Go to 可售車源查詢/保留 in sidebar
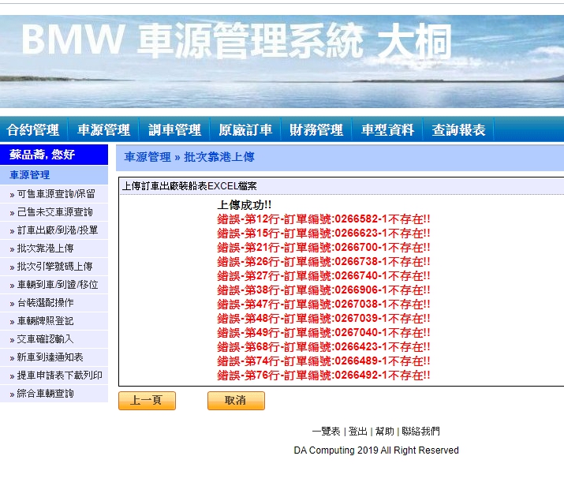 [x=56, y=194]
